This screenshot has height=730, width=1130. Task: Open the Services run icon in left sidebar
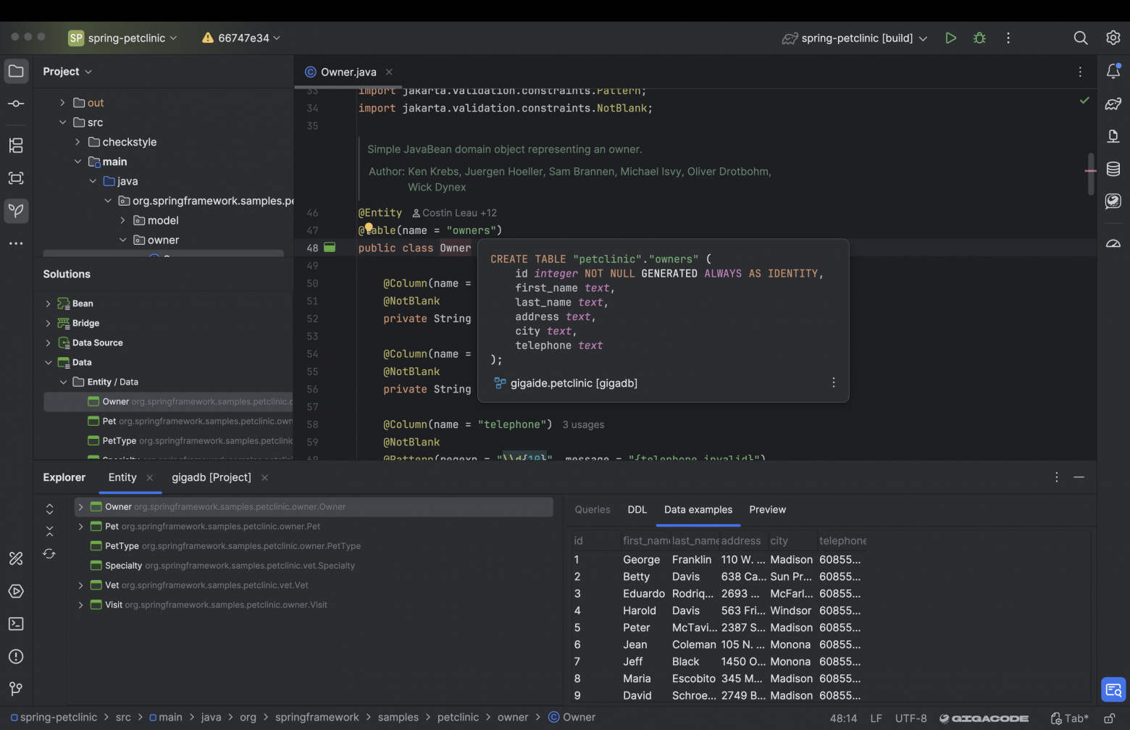pos(16,591)
